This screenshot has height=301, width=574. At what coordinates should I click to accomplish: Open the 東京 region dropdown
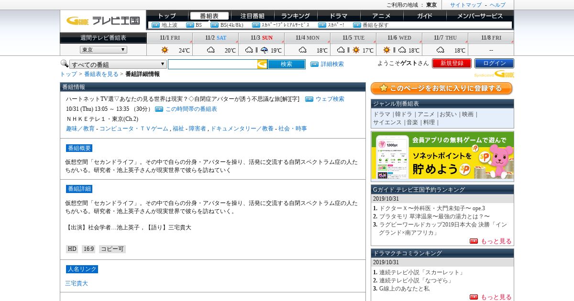point(103,50)
